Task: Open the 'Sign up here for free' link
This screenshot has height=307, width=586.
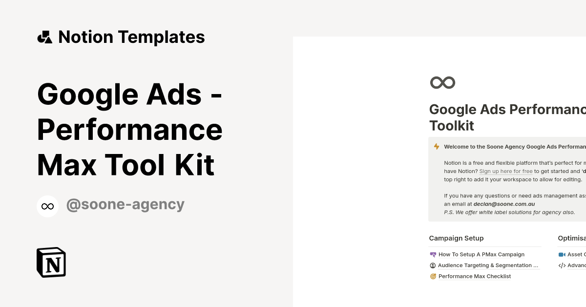Action: pos(505,171)
